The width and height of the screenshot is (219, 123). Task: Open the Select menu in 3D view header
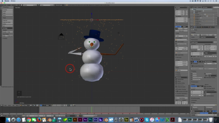pos(10,106)
